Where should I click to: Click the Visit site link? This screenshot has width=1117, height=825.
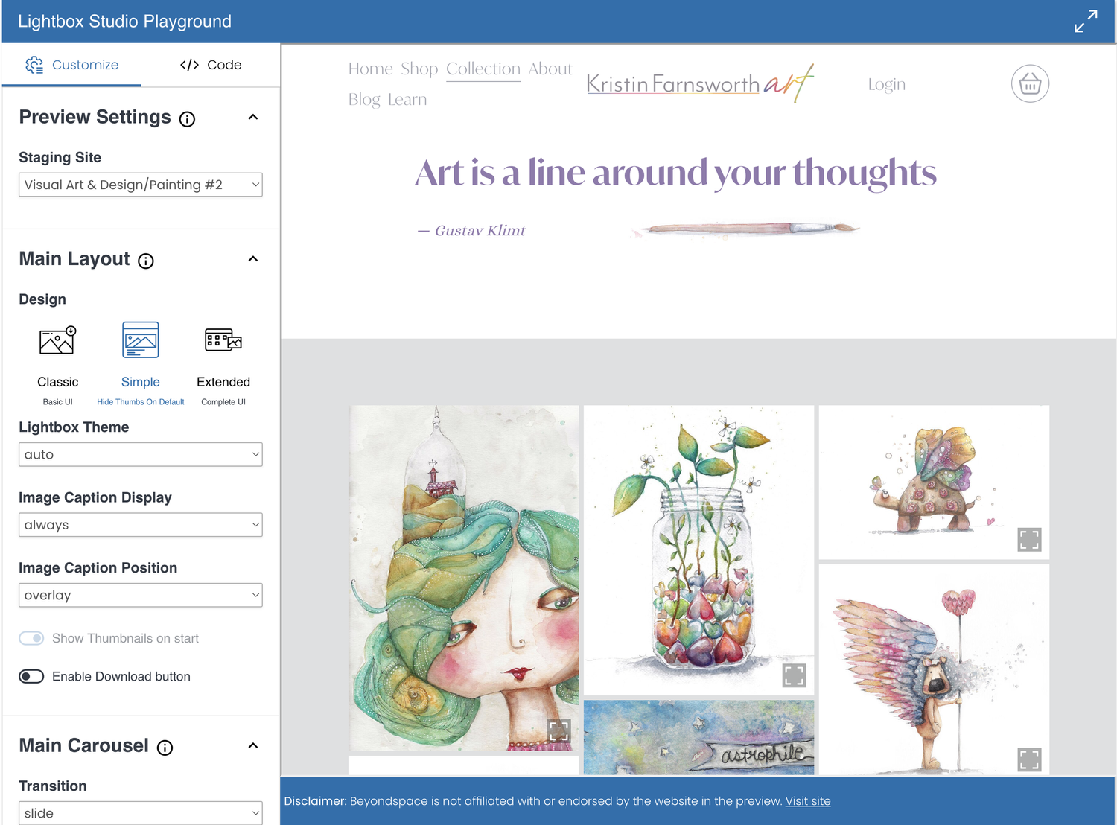(808, 801)
